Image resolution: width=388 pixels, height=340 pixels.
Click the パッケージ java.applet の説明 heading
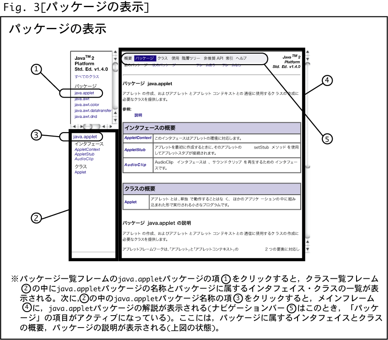(157, 223)
